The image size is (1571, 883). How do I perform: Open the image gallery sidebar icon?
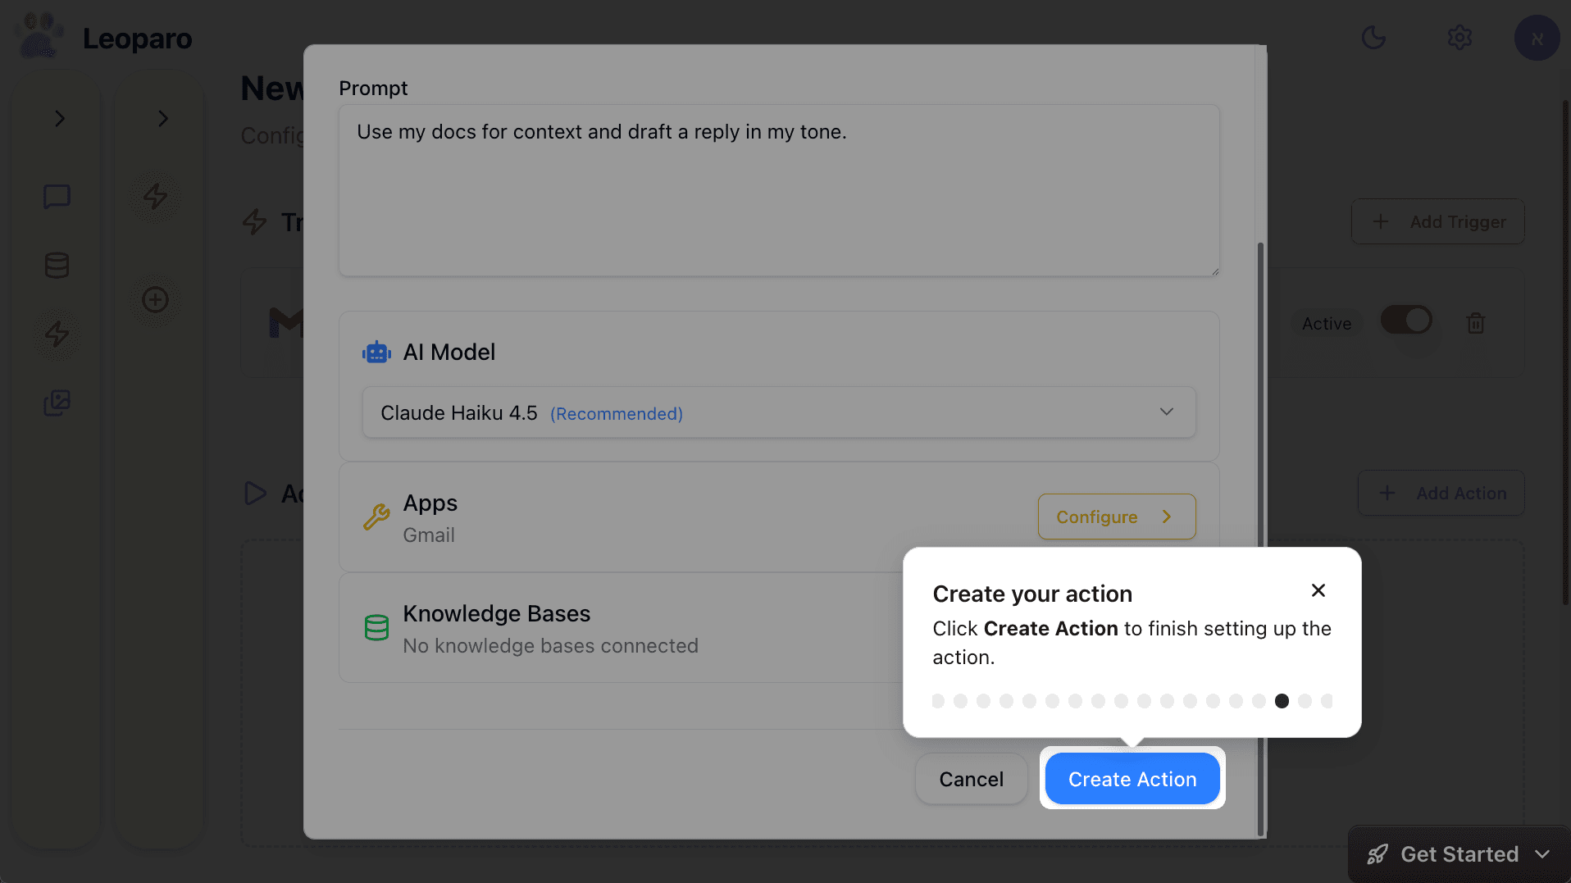pos(57,403)
